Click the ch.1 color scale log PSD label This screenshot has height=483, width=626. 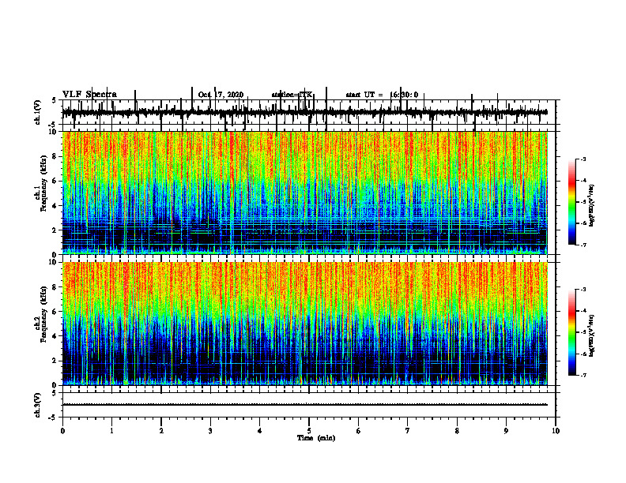(x=592, y=205)
